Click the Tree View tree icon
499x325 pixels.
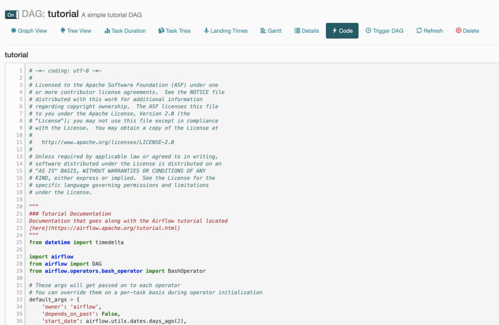pos(63,30)
